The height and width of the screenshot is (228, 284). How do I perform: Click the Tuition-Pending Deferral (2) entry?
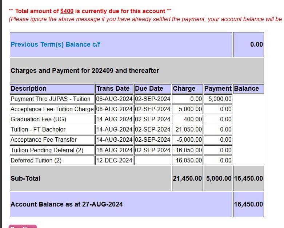pos(47,150)
